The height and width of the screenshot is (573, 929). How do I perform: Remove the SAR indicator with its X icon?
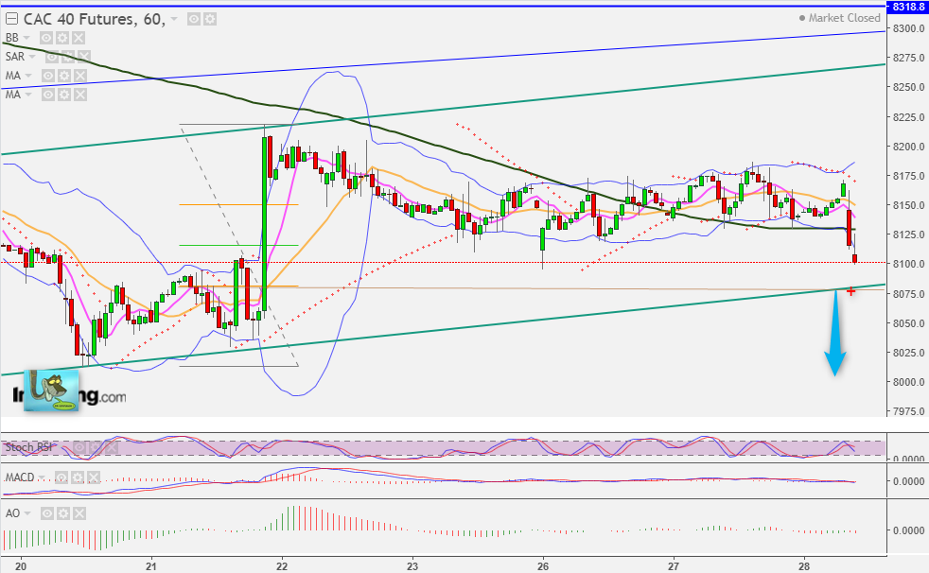[84, 58]
